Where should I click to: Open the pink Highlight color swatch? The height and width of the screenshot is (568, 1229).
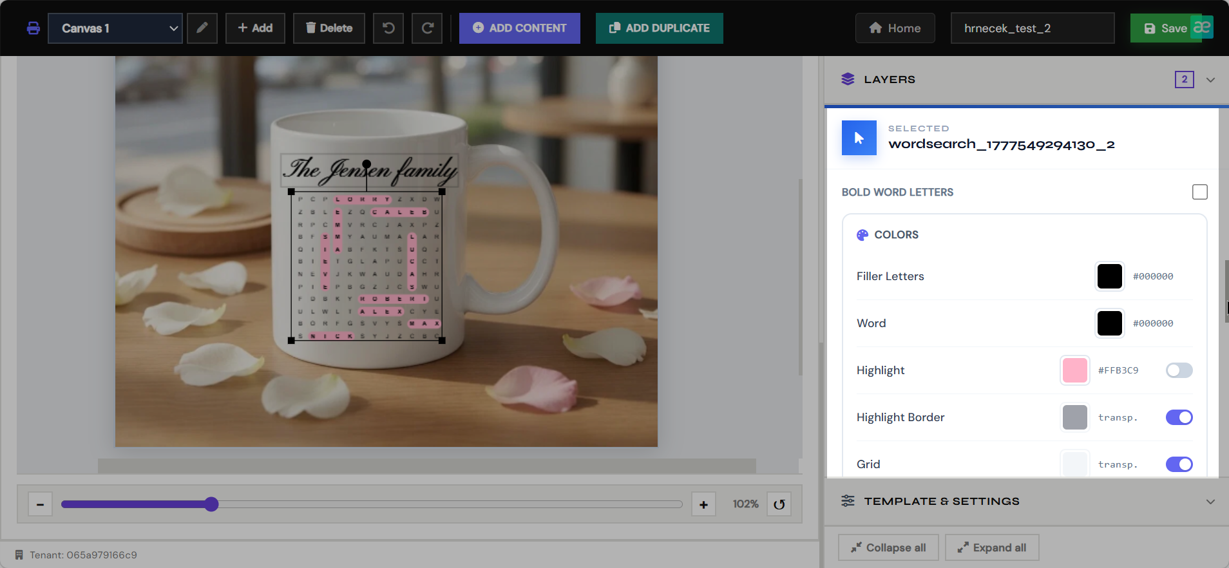(1075, 370)
